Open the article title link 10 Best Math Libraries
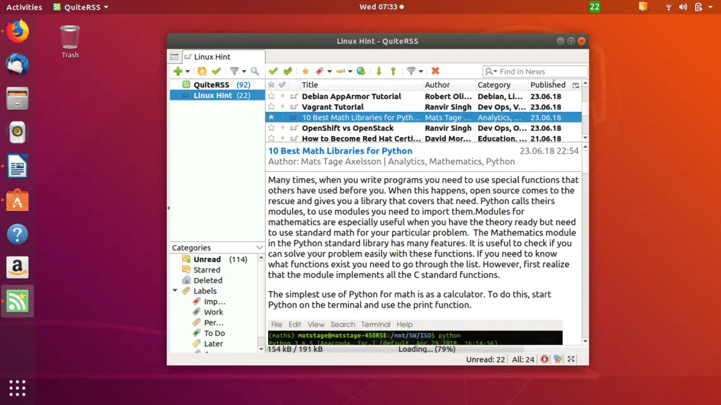 point(340,151)
